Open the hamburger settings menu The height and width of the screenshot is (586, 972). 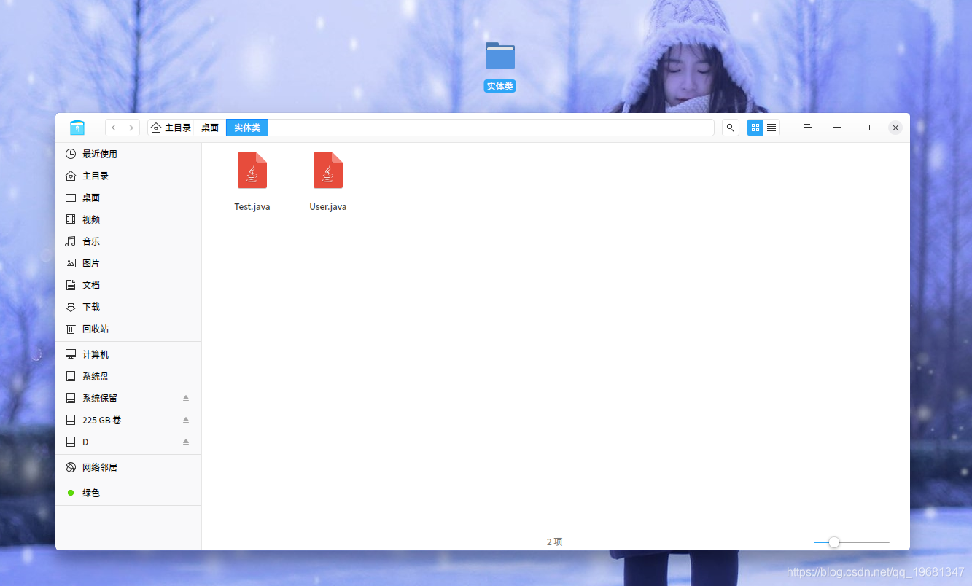coord(808,128)
